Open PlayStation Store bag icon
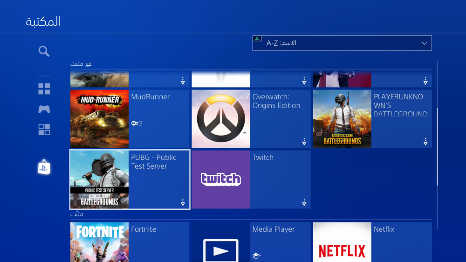Screen dimensions: 466x262 coord(44,167)
